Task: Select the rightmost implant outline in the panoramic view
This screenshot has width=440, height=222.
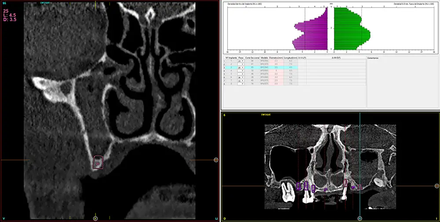Action: [359, 187]
